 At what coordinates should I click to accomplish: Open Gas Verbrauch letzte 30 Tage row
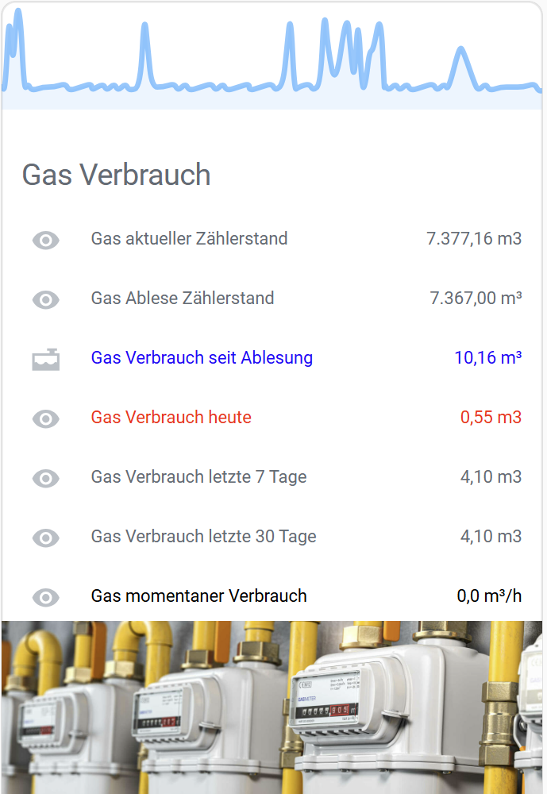point(203,537)
